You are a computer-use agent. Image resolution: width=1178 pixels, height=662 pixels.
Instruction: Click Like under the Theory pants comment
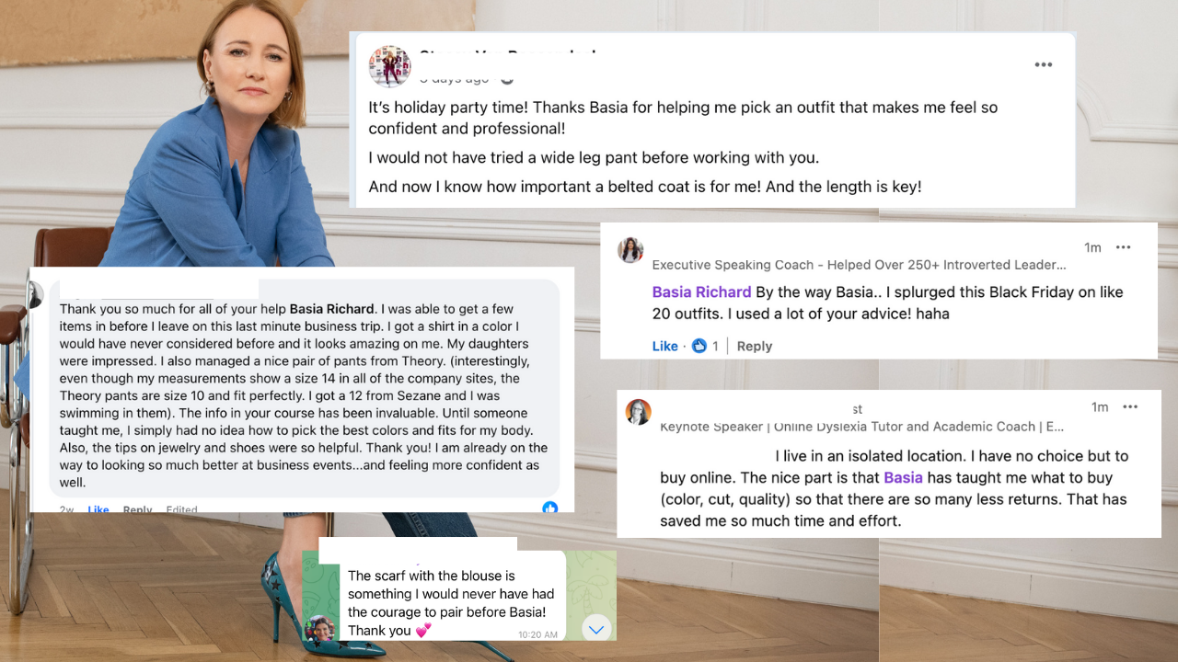click(x=98, y=508)
